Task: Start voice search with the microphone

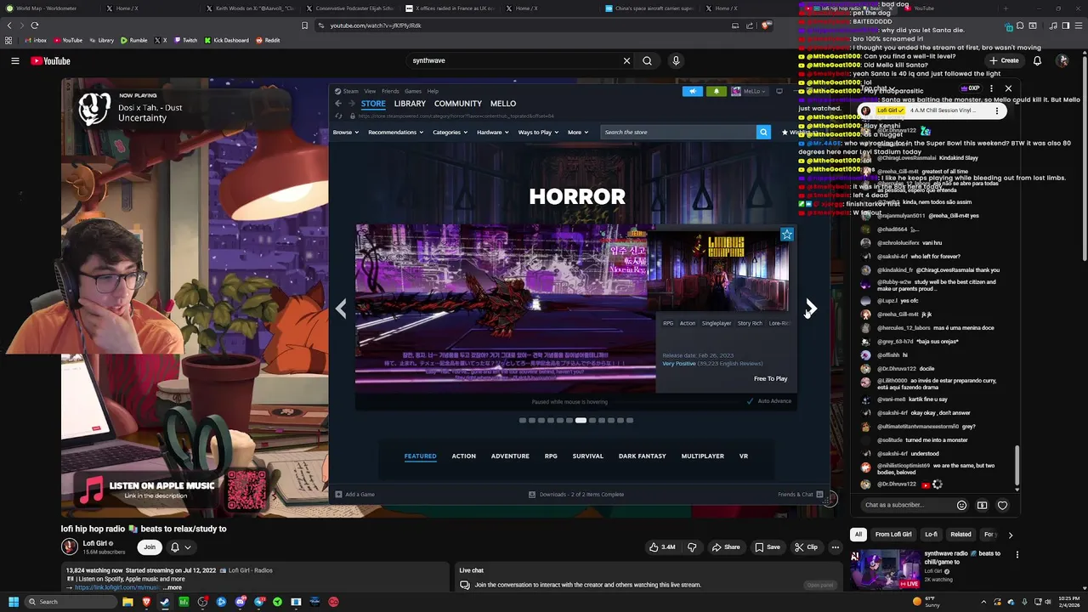Action: click(x=676, y=60)
